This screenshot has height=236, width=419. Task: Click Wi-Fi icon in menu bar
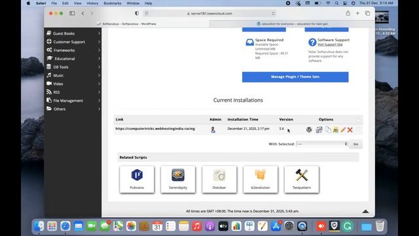pos(328,3)
